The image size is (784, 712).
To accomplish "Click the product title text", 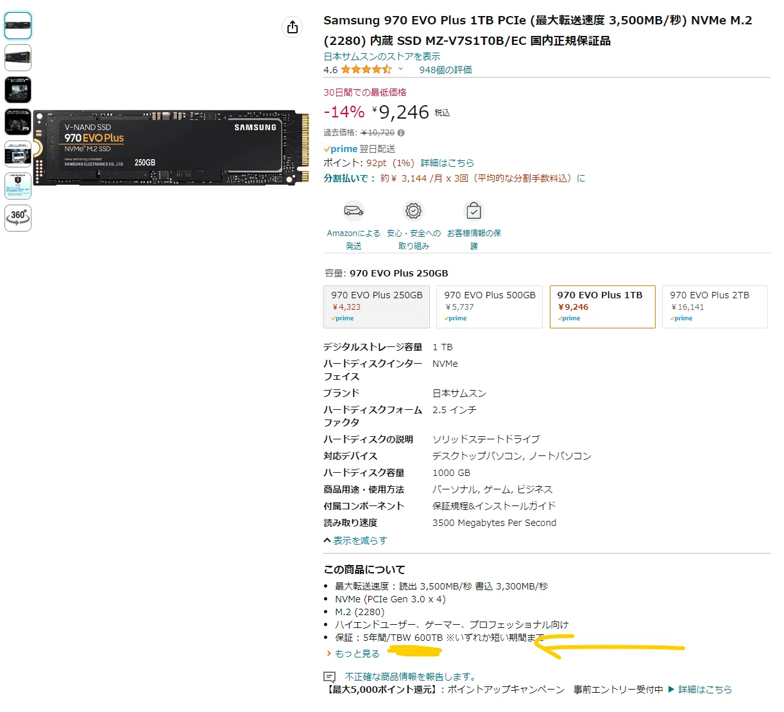I will pyautogui.click(x=538, y=30).
